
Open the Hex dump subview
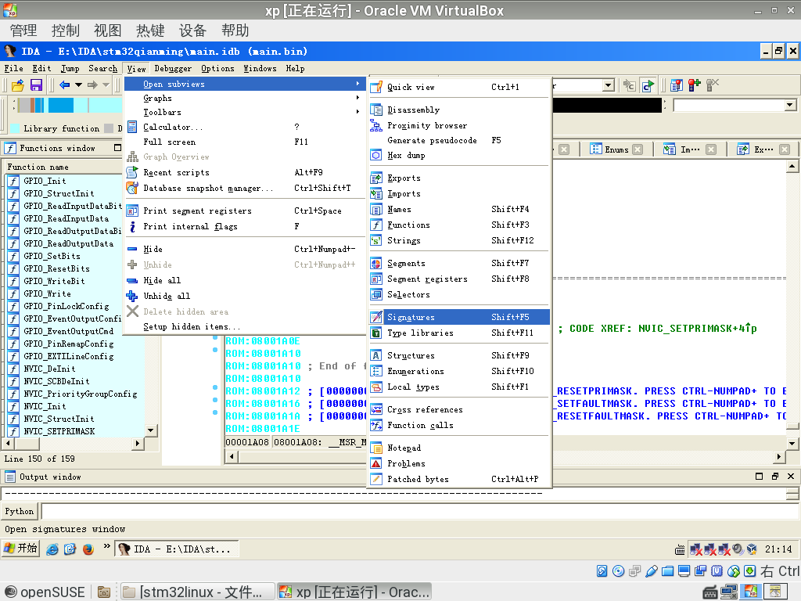(x=459, y=156)
